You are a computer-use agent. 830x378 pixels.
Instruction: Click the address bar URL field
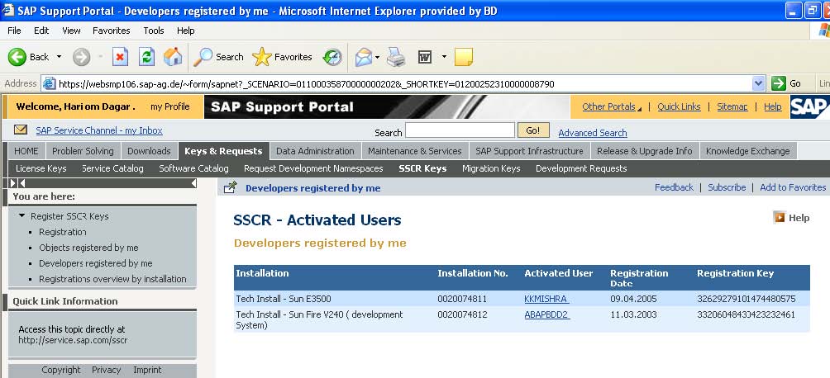(397, 83)
